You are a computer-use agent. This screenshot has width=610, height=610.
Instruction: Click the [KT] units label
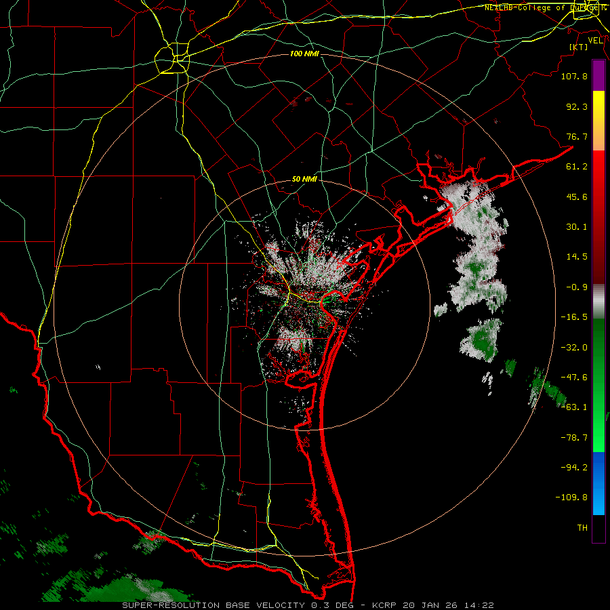point(579,47)
